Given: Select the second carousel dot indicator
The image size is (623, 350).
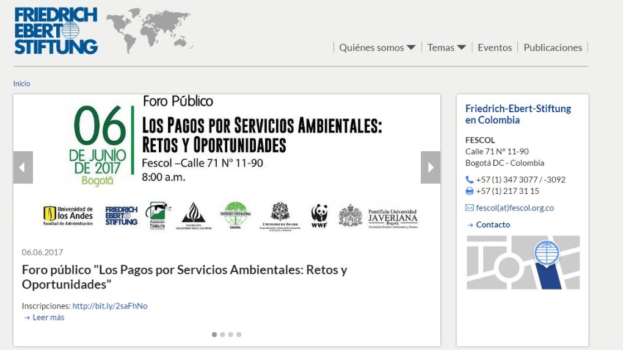Looking at the screenshot, I should point(222,335).
